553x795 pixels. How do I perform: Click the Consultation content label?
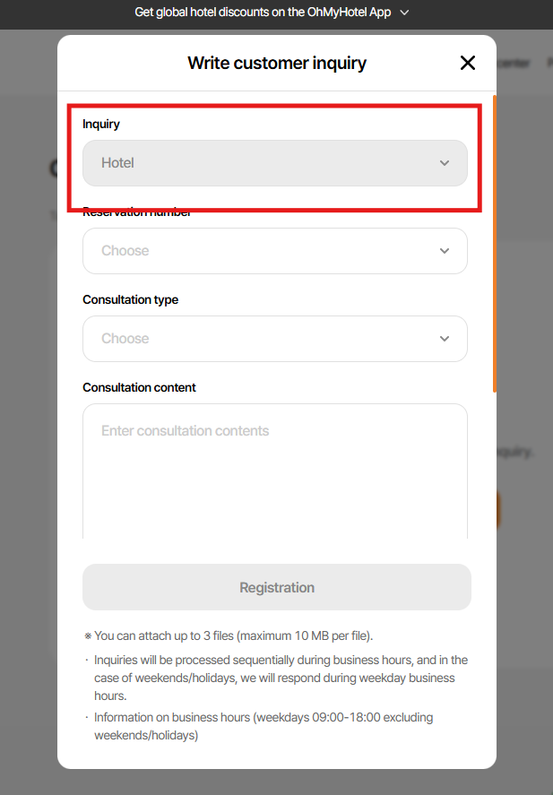coord(139,387)
